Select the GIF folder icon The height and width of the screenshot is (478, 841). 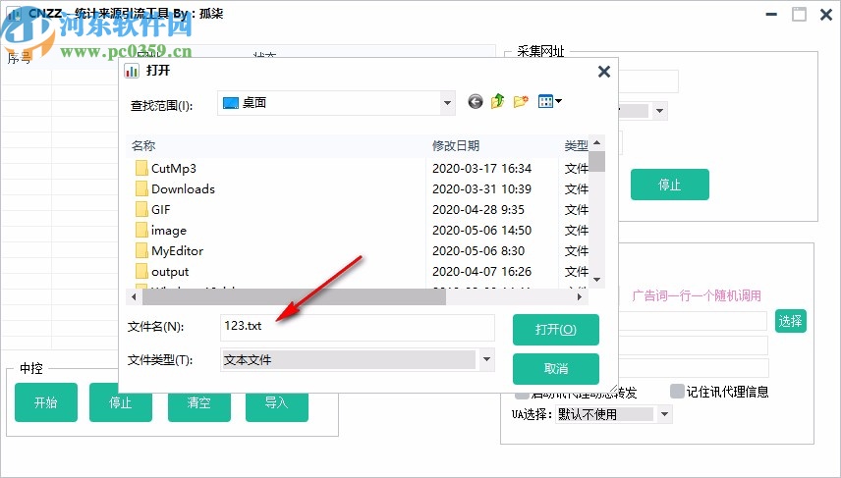point(141,209)
